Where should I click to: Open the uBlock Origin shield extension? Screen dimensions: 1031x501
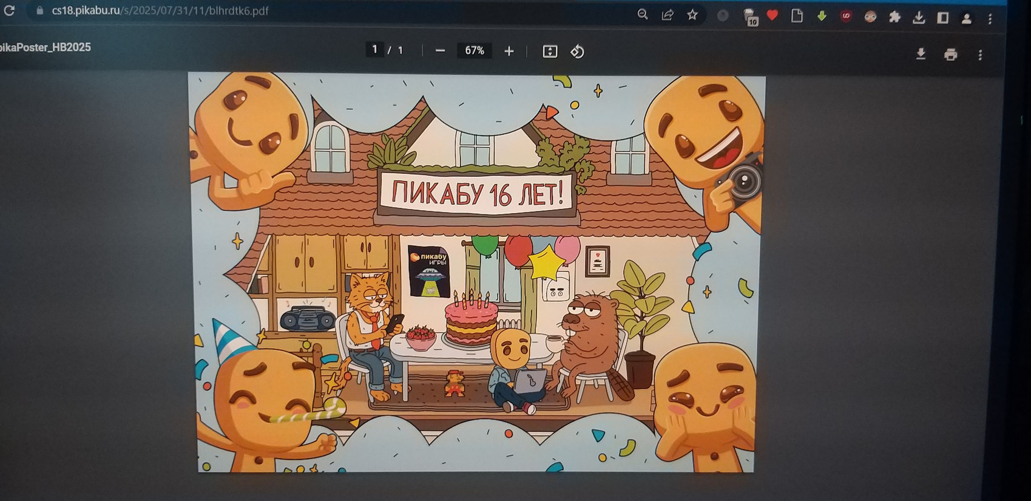pos(846,16)
